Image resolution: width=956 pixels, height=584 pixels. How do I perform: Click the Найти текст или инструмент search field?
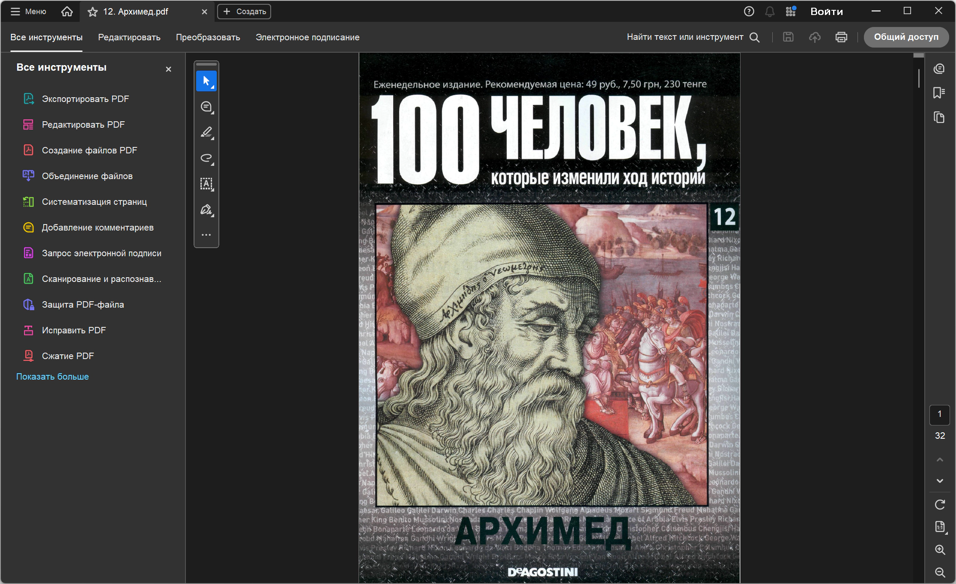click(693, 37)
